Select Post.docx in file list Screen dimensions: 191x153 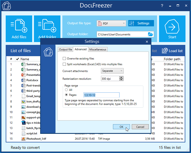tap(32, 80)
